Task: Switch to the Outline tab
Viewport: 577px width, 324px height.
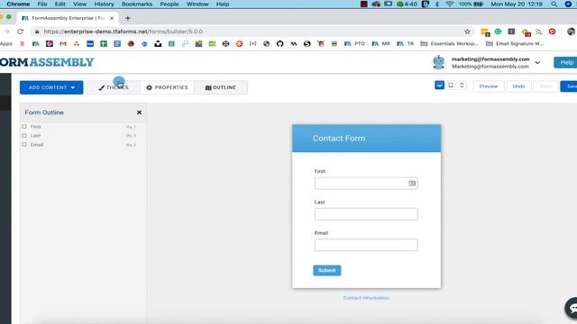Action: click(x=221, y=87)
